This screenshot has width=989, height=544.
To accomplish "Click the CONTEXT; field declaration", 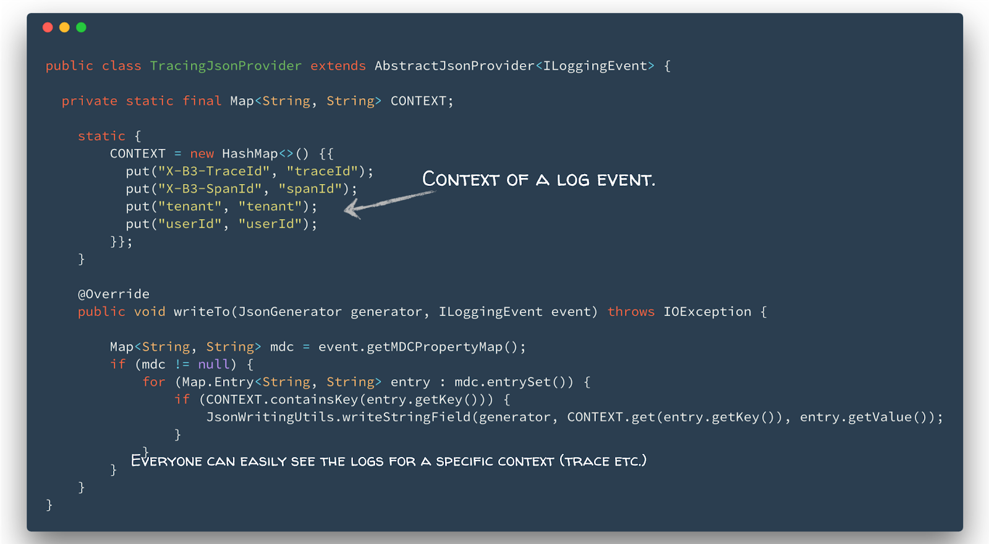I will click(x=422, y=101).
